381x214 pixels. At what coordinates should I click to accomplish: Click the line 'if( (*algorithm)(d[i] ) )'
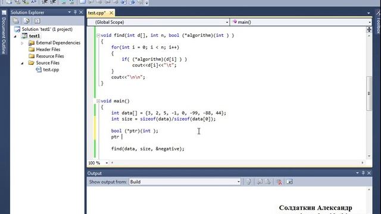pyautogui.click(x=154, y=59)
